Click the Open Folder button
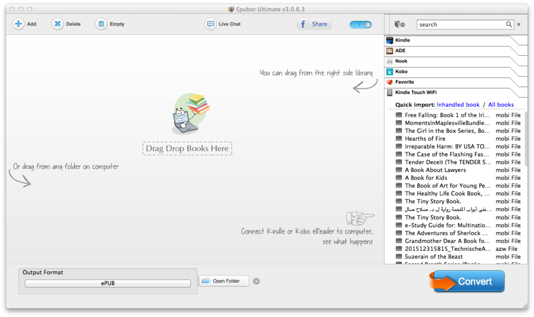 click(x=224, y=281)
